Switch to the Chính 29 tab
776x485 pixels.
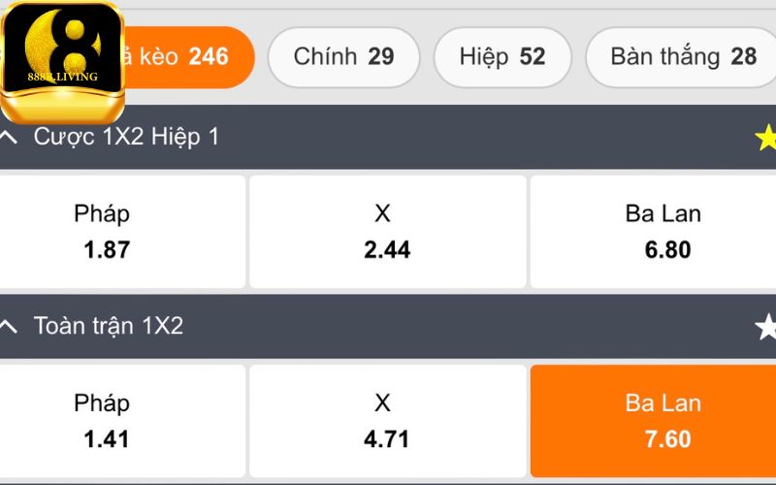[x=343, y=57]
